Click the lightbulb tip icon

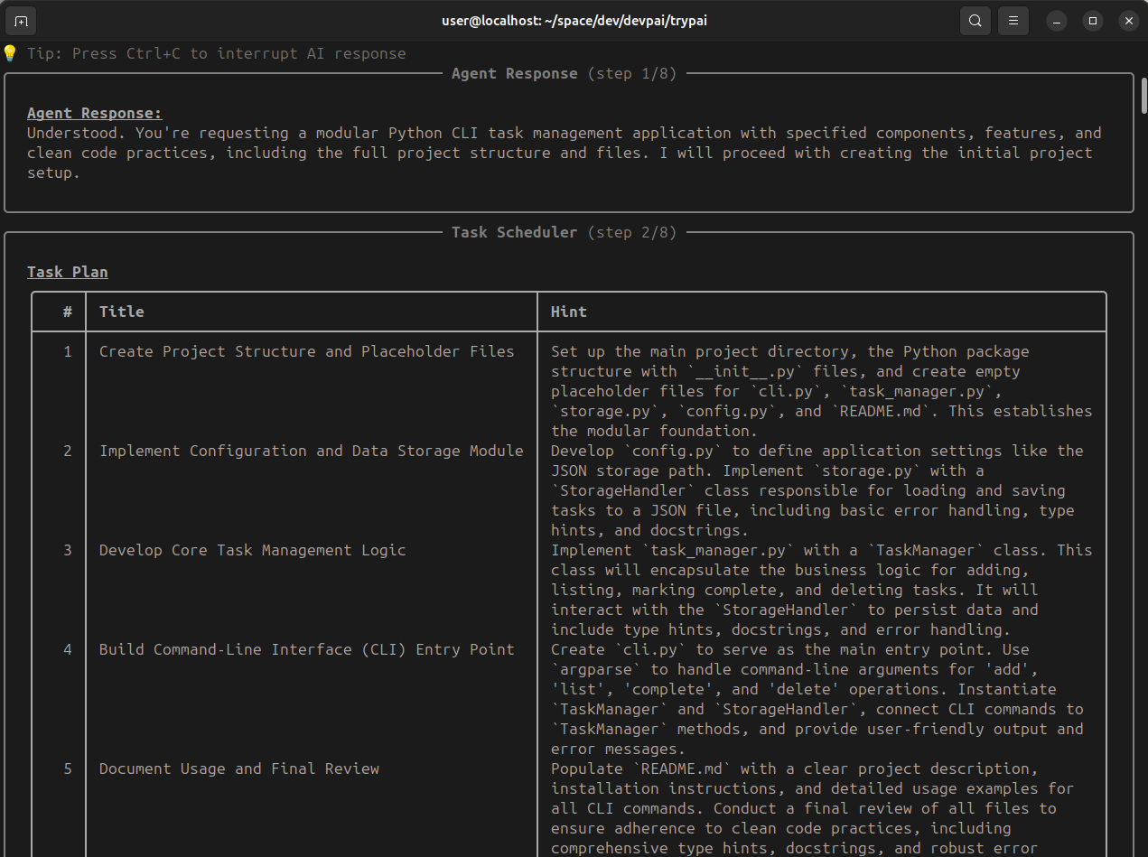tap(10, 53)
